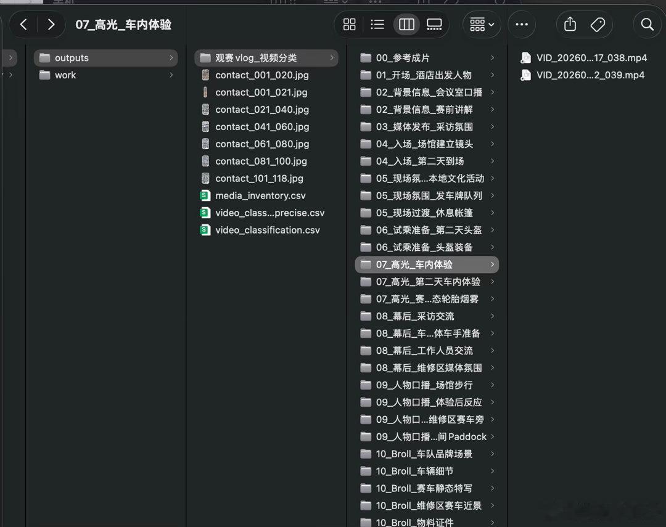Click folder icon of 10_Broll_维修区赛车近景
This screenshot has width=666, height=527.
pos(366,506)
